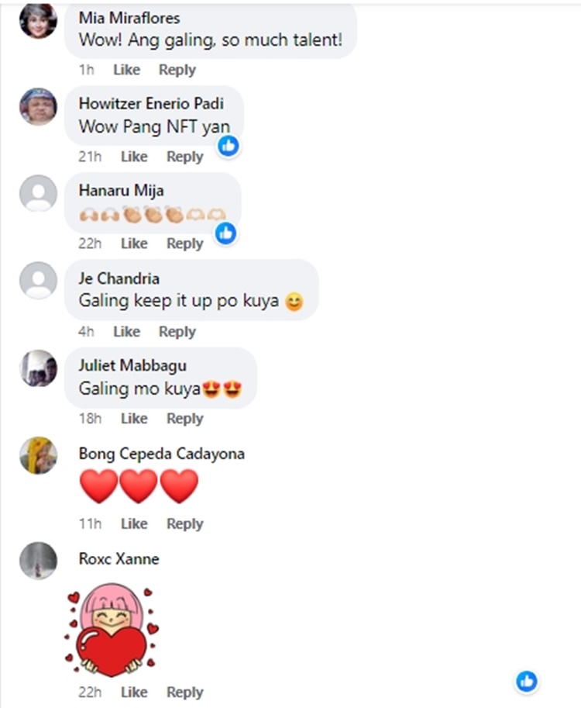
Task: Open Howitzer Enerio Padi's avatar
Action: (38, 106)
